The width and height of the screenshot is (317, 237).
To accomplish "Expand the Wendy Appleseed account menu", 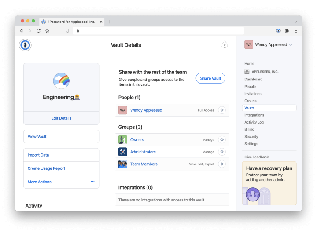I will [x=291, y=45].
